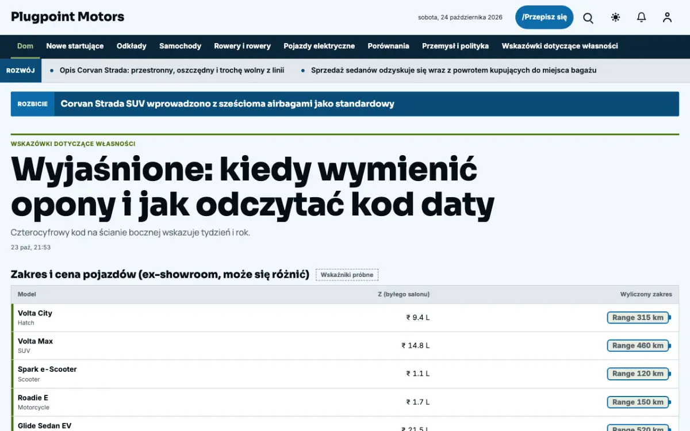This screenshot has width=690, height=431.
Task: Open Rowery i rowery section
Action: point(243,46)
